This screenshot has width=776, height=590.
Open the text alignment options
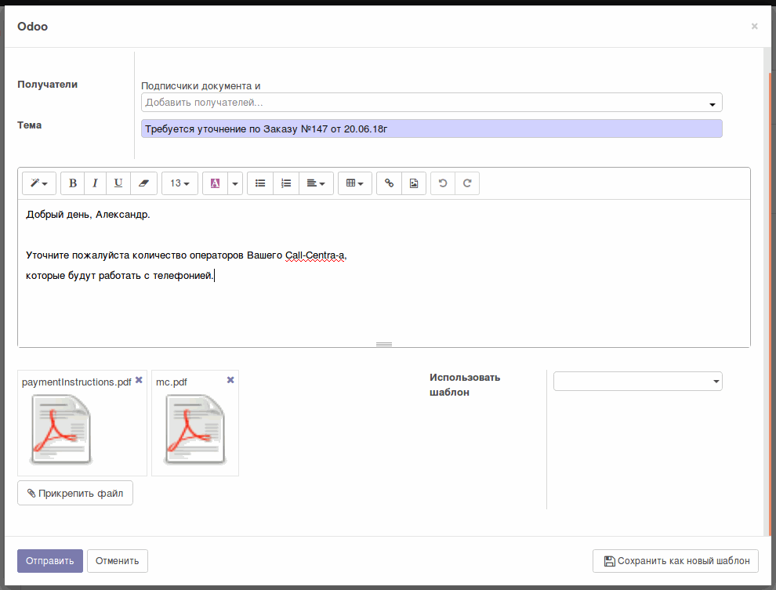315,183
